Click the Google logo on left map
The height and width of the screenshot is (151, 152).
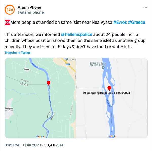pyautogui.click(x=40, y=136)
